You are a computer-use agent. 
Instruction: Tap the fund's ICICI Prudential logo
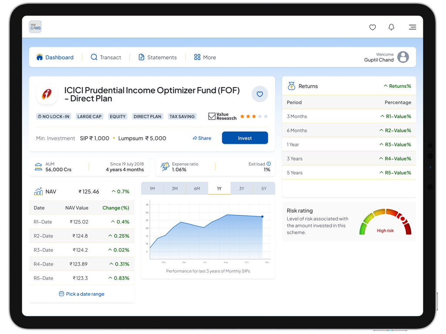[47, 94]
